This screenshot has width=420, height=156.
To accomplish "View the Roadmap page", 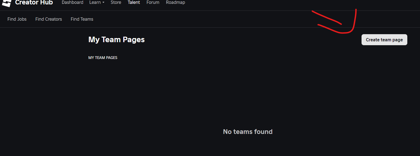I will click(x=175, y=2).
